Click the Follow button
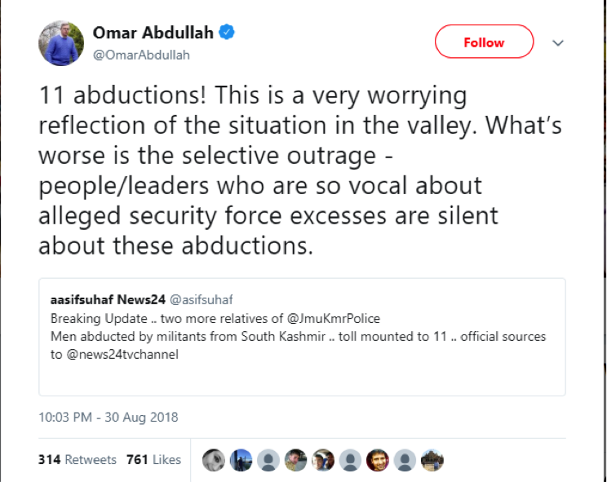The width and height of the screenshot is (607, 482). (x=484, y=42)
